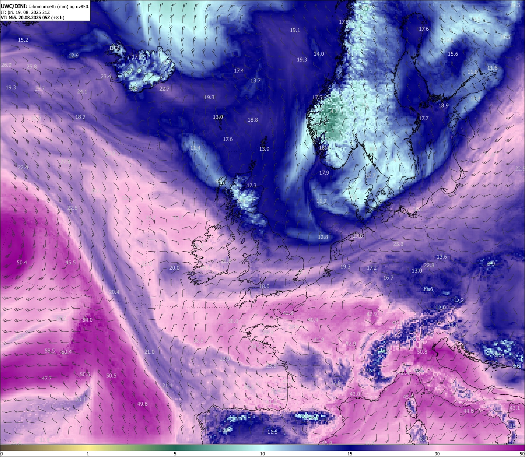Click the 13.6 value label
The width and height of the screenshot is (525, 457).
(x=442, y=257)
